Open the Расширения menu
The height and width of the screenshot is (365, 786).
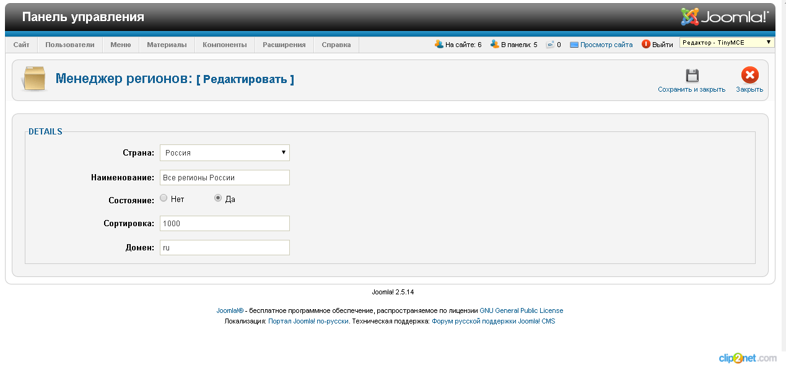(x=284, y=45)
